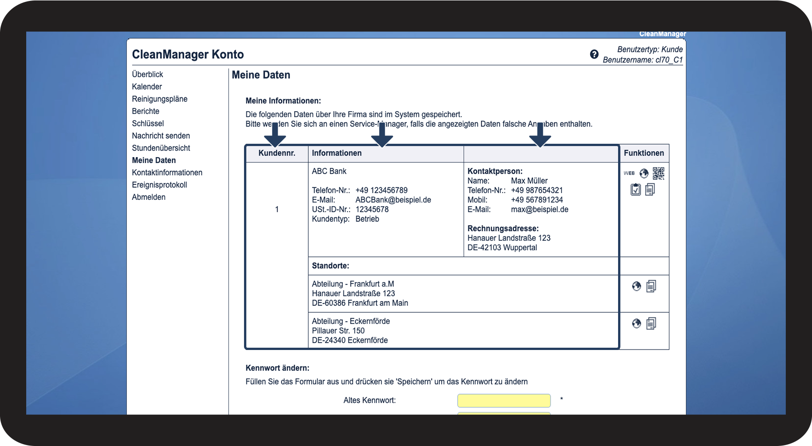Open documents icon for Eckernförde location

[x=651, y=323]
